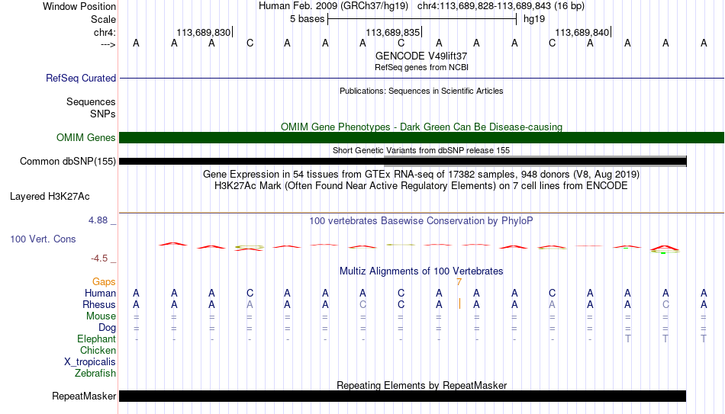Click the Mouse species label

(101, 316)
